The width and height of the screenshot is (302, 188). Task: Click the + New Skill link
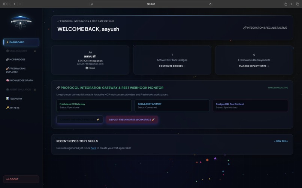281,141
